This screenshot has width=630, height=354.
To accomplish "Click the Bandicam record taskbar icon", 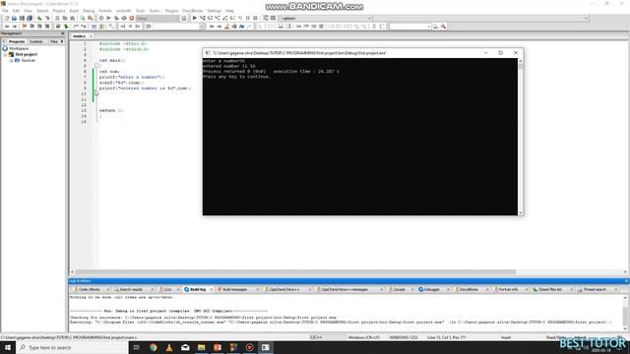I will click(249, 347).
